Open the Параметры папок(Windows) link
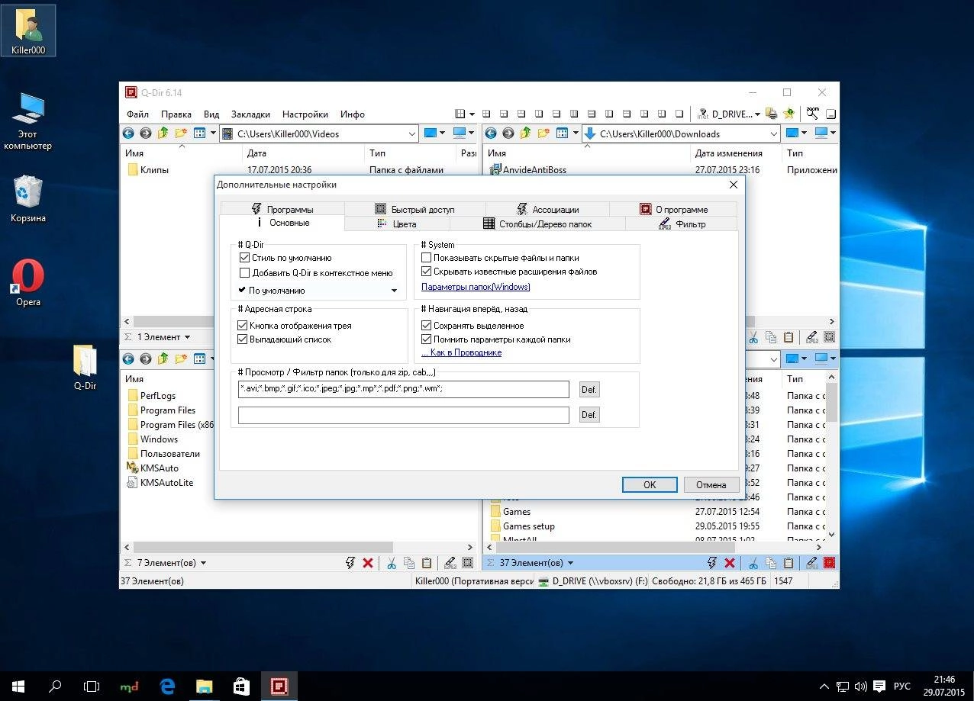 tap(476, 287)
